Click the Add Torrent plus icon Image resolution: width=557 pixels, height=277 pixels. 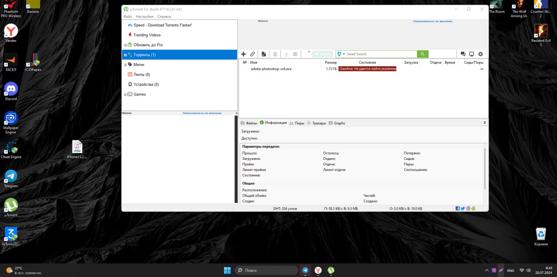(244, 54)
